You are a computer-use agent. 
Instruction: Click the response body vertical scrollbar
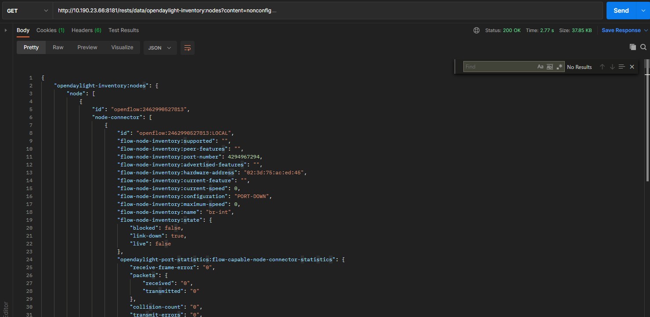(647, 119)
